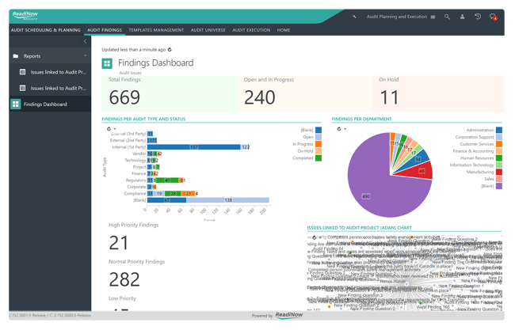The width and height of the screenshot is (515, 330).
Task: Expand the Reports section dropdown arrow
Action: point(86,55)
